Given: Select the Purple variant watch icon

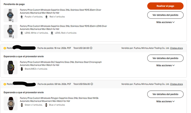Looking at the screenshot, I should [x=22, y=17].
